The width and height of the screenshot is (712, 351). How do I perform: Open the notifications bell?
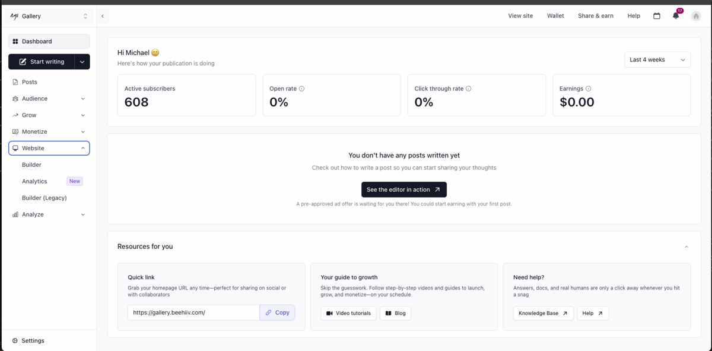click(676, 16)
